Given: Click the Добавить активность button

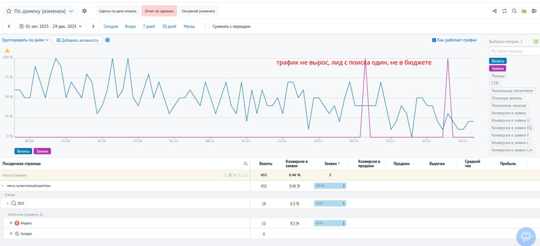Looking at the screenshot, I should pyautogui.click(x=77, y=40).
